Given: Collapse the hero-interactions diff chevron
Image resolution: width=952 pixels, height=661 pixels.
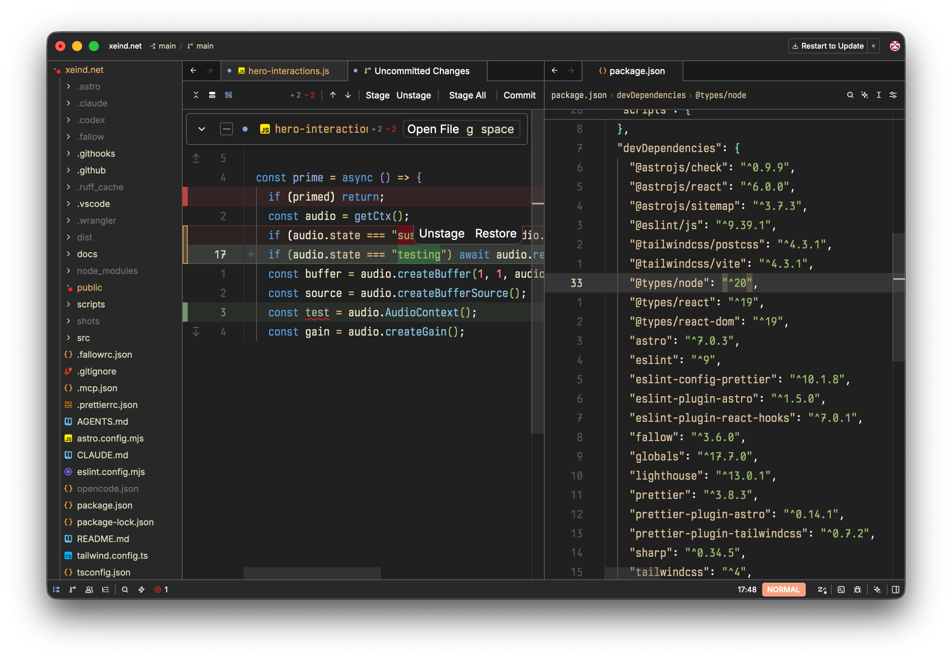Looking at the screenshot, I should (202, 129).
